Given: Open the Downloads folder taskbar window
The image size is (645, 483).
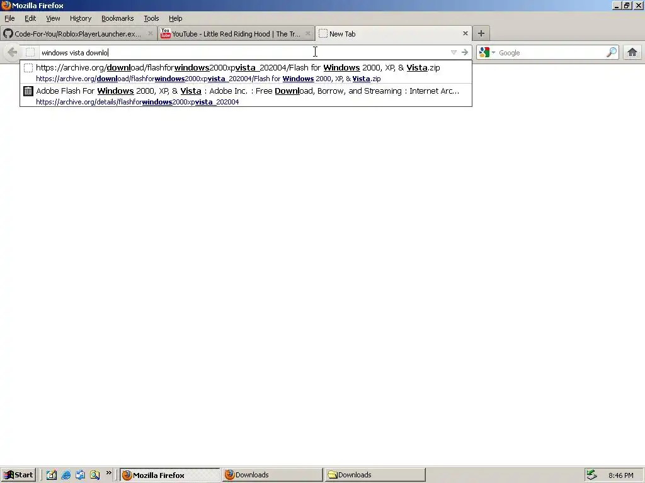Looking at the screenshot, I should point(375,475).
